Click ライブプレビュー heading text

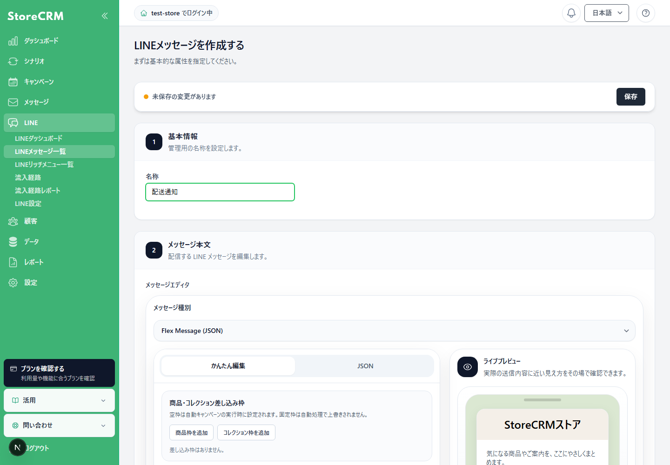click(502, 361)
